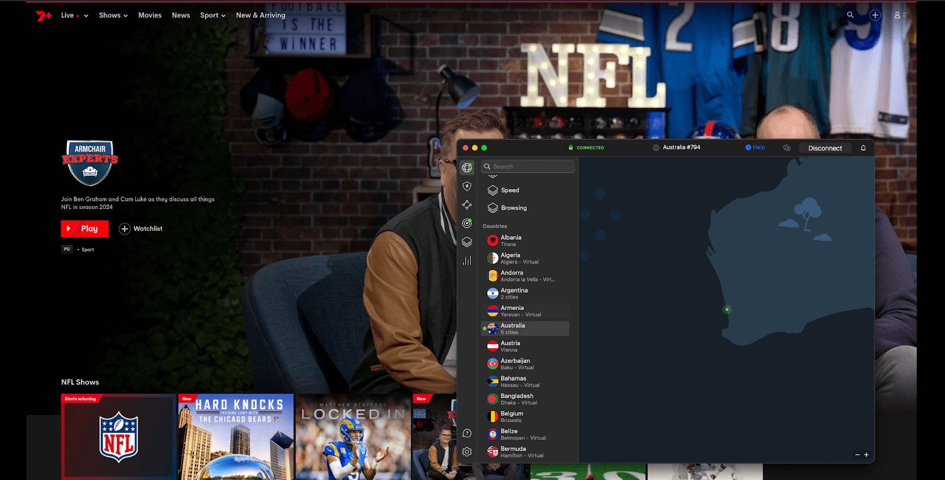Open the statistics bars icon in NordVPN
Viewport: 945px width, 480px height.
click(467, 260)
